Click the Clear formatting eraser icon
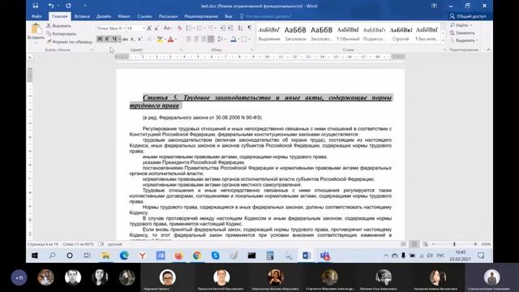The height and width of the screenshot is (292, 519). point(179,28)
